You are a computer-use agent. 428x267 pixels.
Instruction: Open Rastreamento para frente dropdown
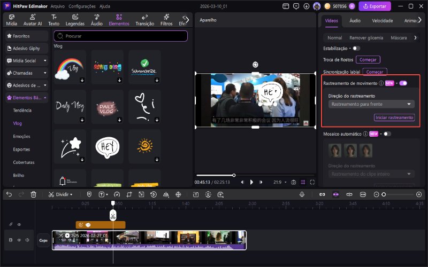pos(371,104)
